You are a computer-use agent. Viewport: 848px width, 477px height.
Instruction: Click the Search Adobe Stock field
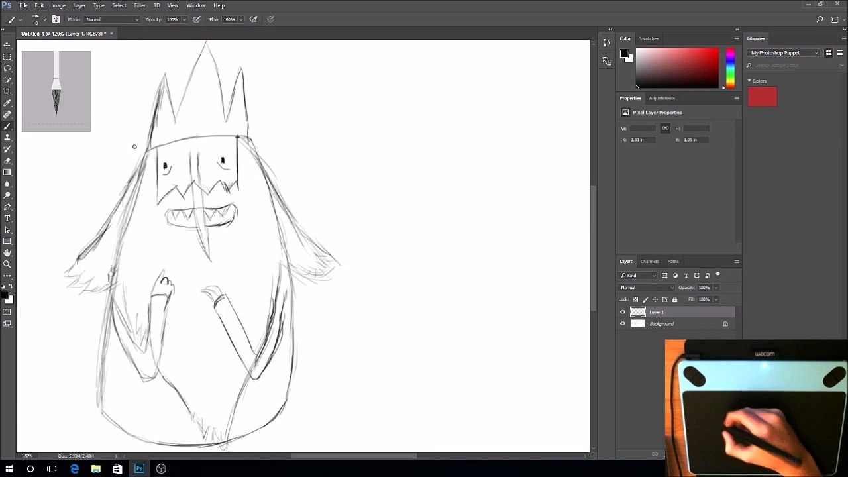795,65
